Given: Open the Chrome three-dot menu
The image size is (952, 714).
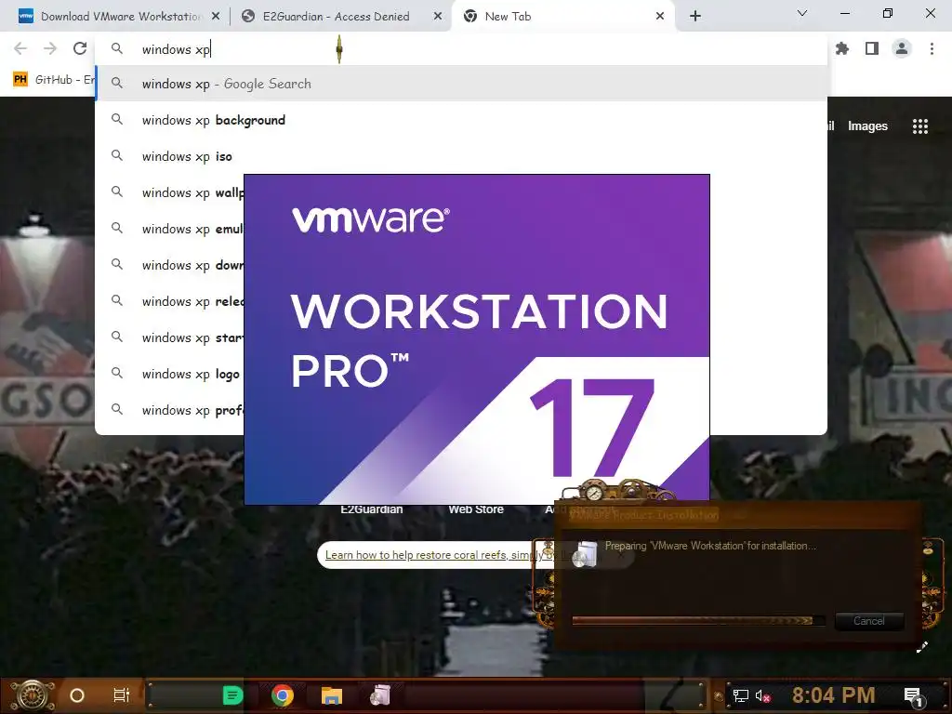Looking at the screenshot, I should click(932, 48).
